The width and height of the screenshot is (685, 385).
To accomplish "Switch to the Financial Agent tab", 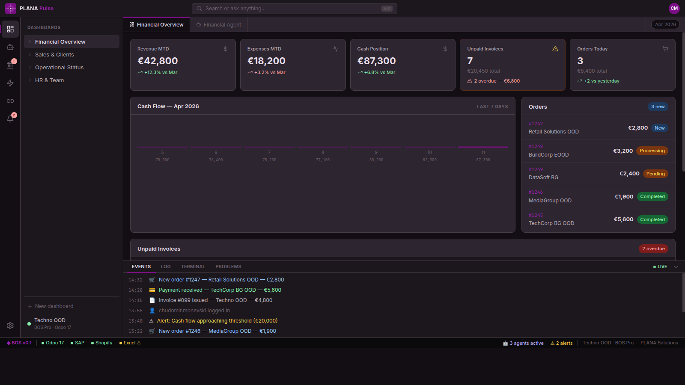I will point(222,24).
